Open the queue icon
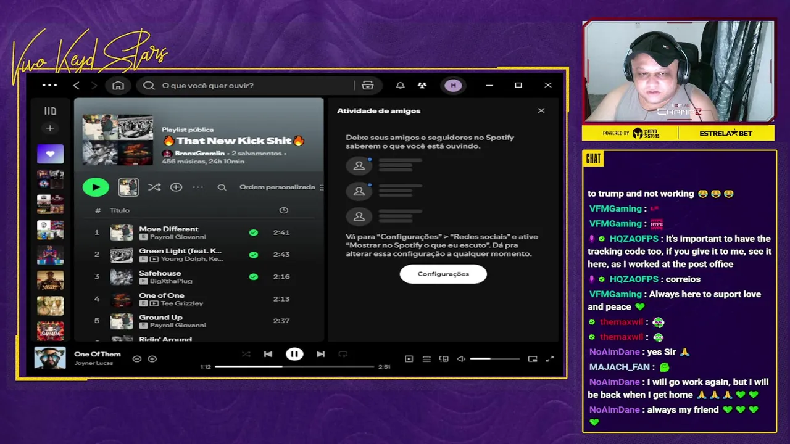The image size is (790, 444). coord(426,359)
